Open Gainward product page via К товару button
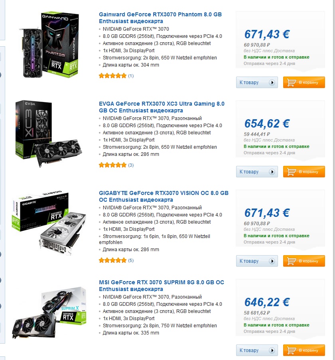335x360 pixels. point(257,82)
